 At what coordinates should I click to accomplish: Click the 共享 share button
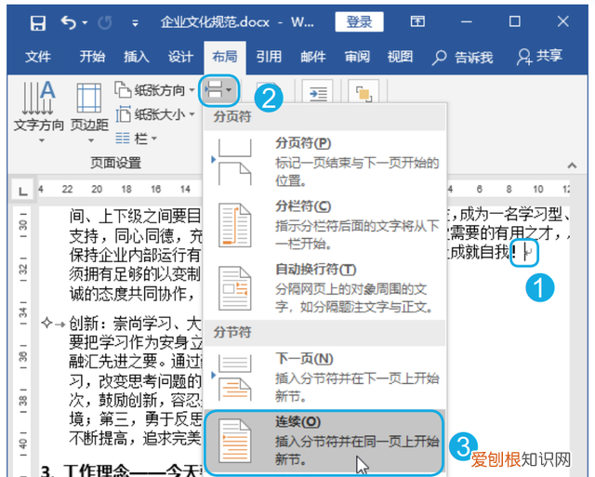(x=539, y=57)
